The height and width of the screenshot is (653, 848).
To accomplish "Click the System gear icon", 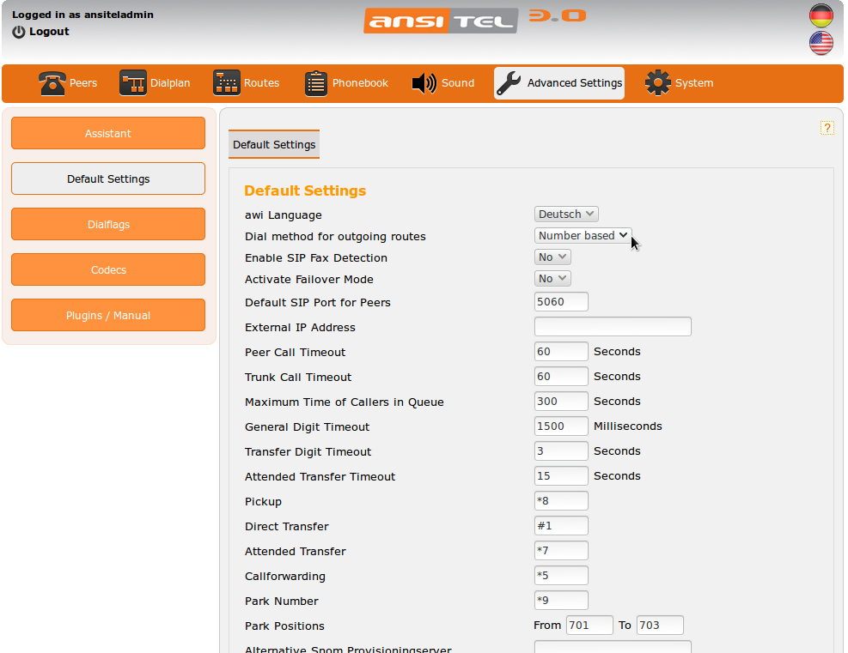I will coord(658,83).
